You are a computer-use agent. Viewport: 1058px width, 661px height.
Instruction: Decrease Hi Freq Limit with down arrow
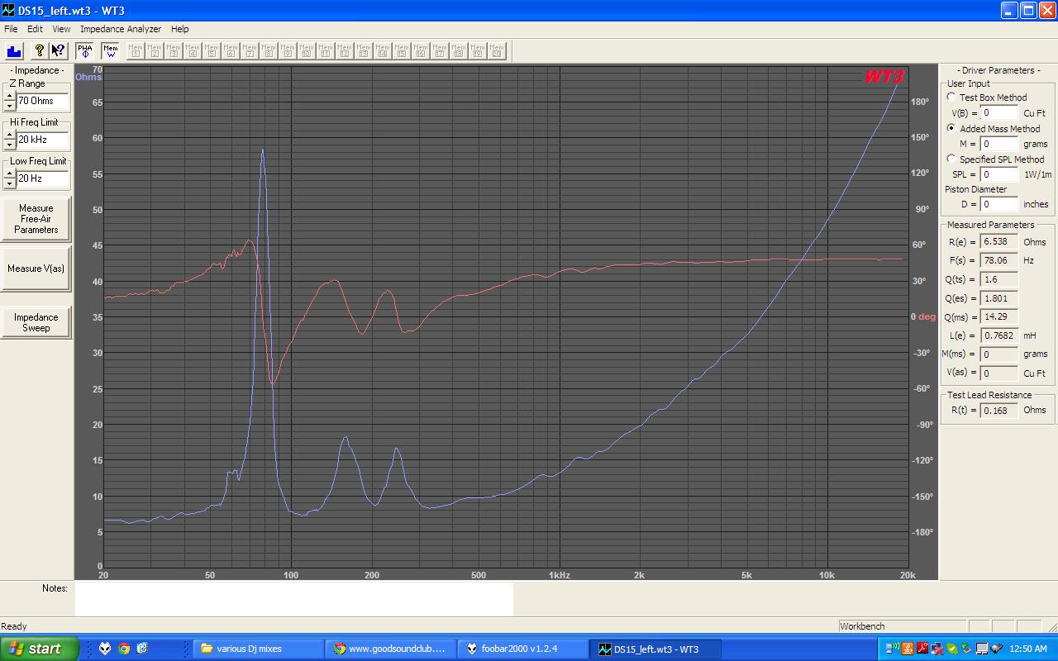point(9,145)
